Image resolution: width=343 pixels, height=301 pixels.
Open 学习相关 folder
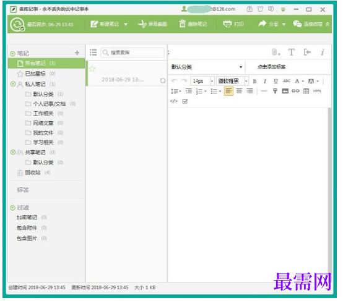(x=44, y=142)
